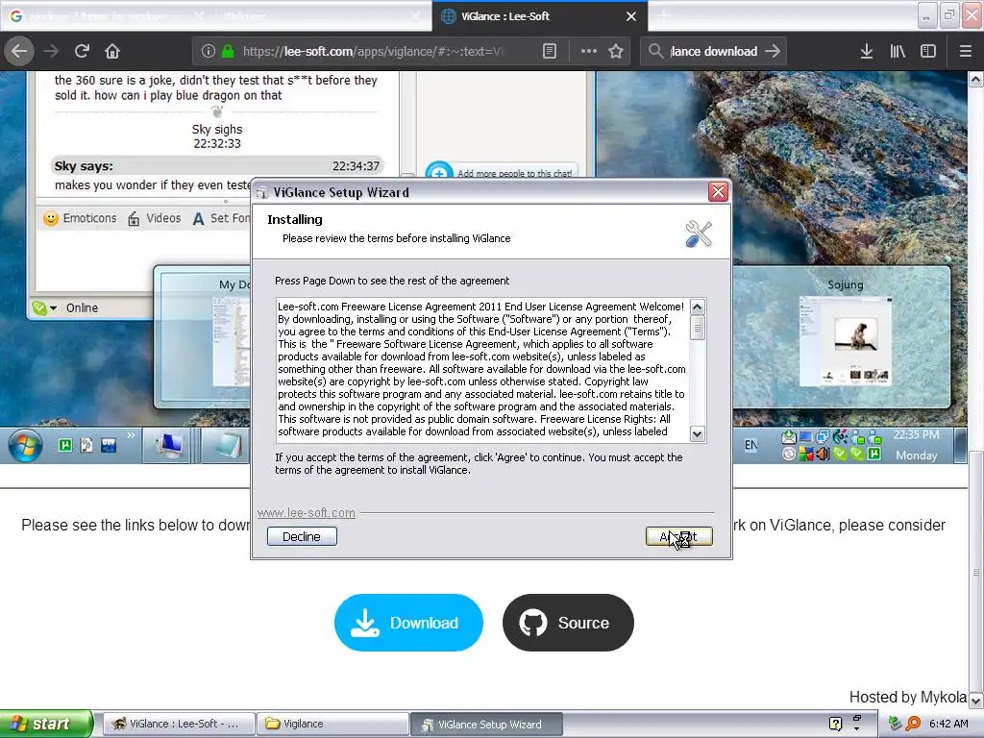Open the browser downloads panel
This screenshot has height=738, width=984.
pyautogui.click(x=867, y=52)
